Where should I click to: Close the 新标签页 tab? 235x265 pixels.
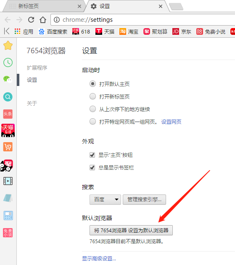click(x=79, y=6)
